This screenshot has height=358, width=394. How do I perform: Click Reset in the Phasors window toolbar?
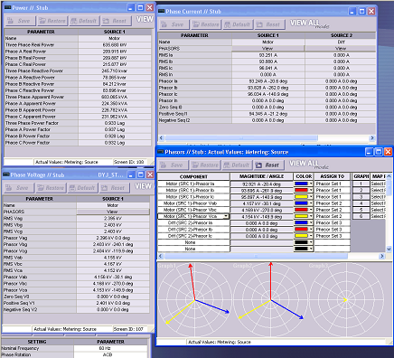tap(267, 165)
